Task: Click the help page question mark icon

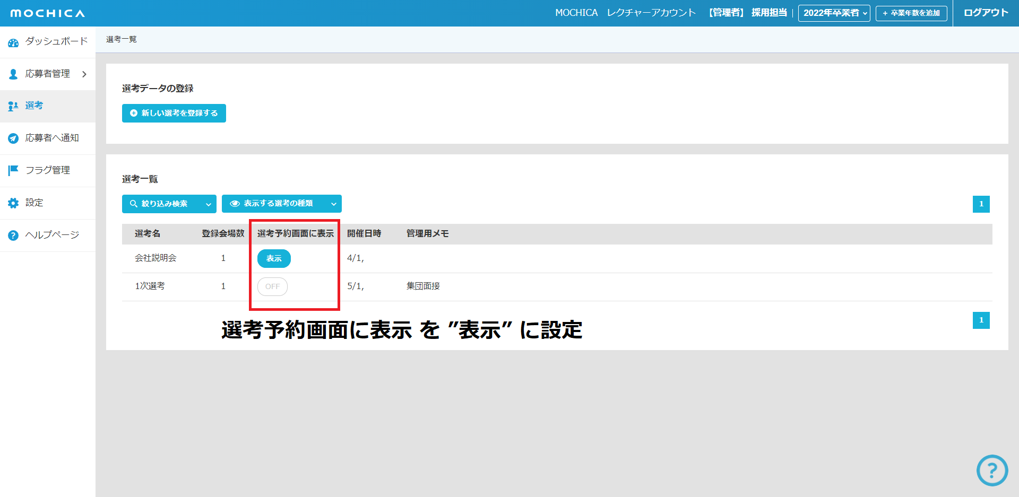Action: coord(13,236)
